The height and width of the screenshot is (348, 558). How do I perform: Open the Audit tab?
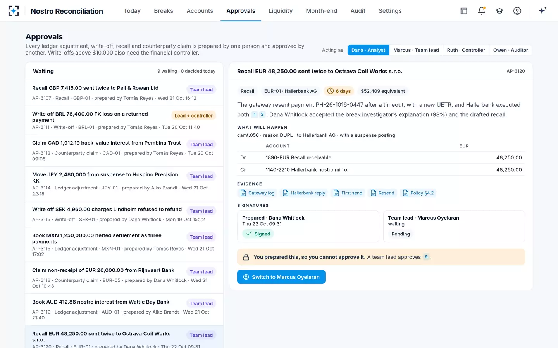(x=358, y=11)
